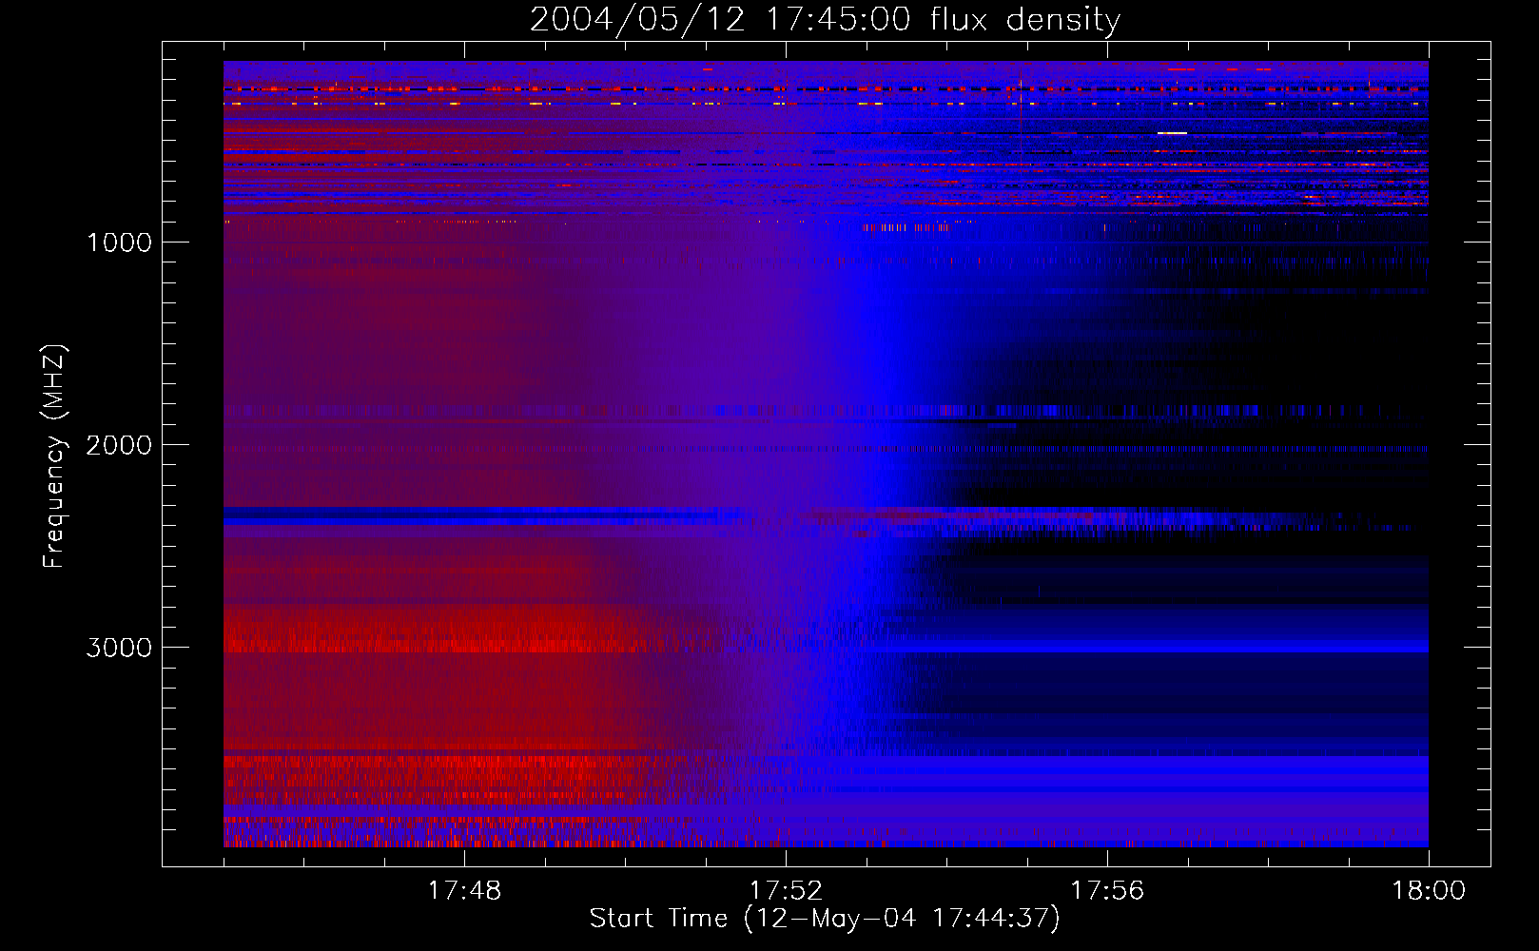This screenshot has height=951, width=1539.
Task: Select the 1000 frequency tick label
Action: [x=119, y=243]
